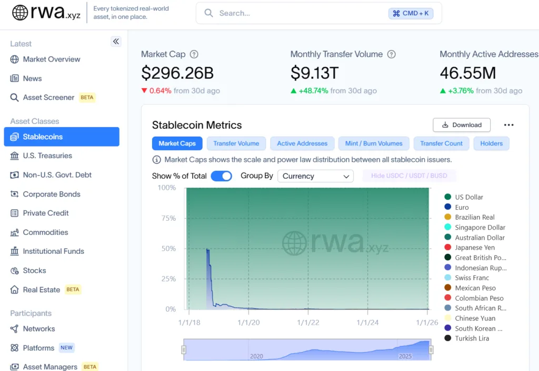
Task: Click the Commodities sidebar icon
Action: point(14,232)
